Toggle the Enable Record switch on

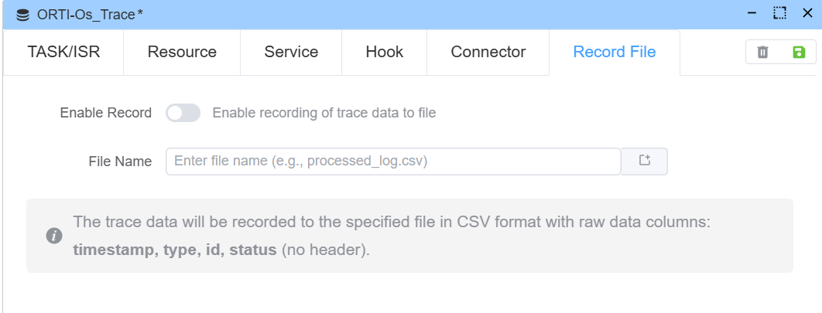pos(183,113)
